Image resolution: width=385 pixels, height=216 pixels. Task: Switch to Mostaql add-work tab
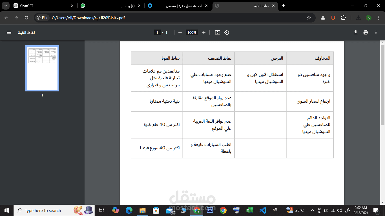coord(178,6)
